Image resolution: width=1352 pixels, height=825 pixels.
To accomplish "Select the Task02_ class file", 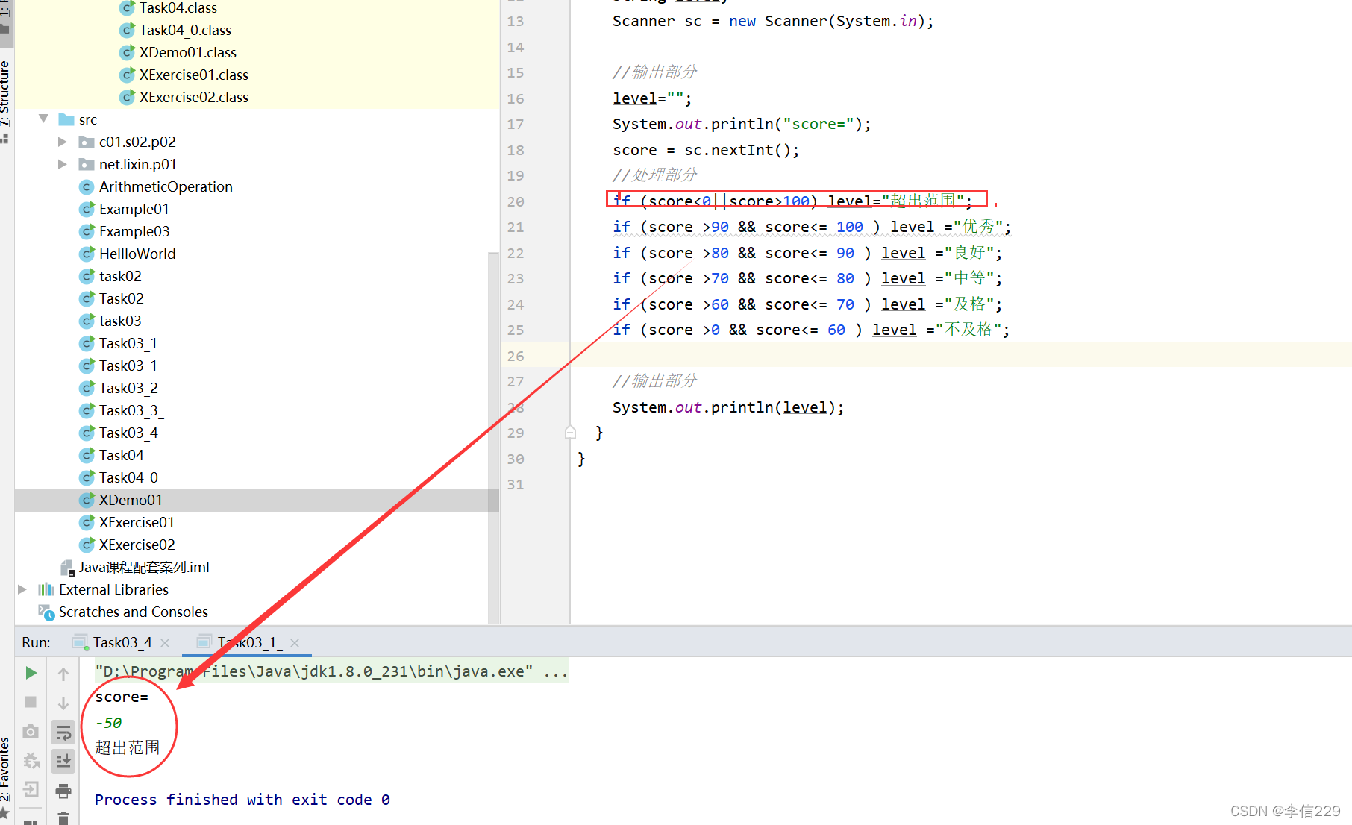I will [124, 298].
